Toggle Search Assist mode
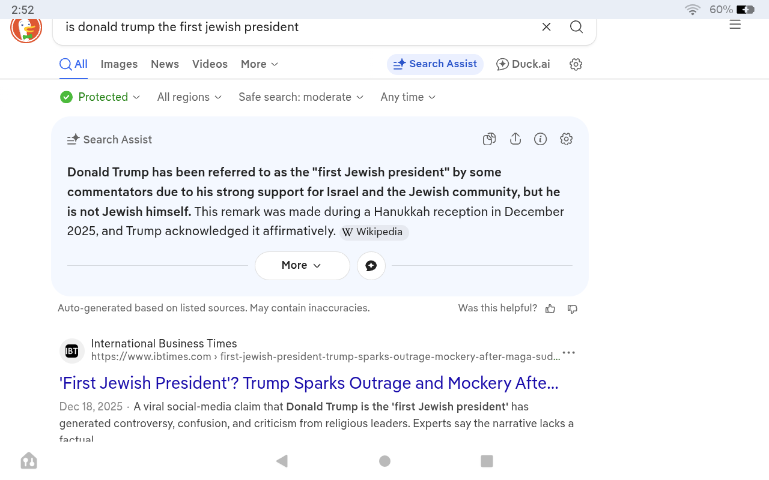769x480 pixels. pos(435,64)
